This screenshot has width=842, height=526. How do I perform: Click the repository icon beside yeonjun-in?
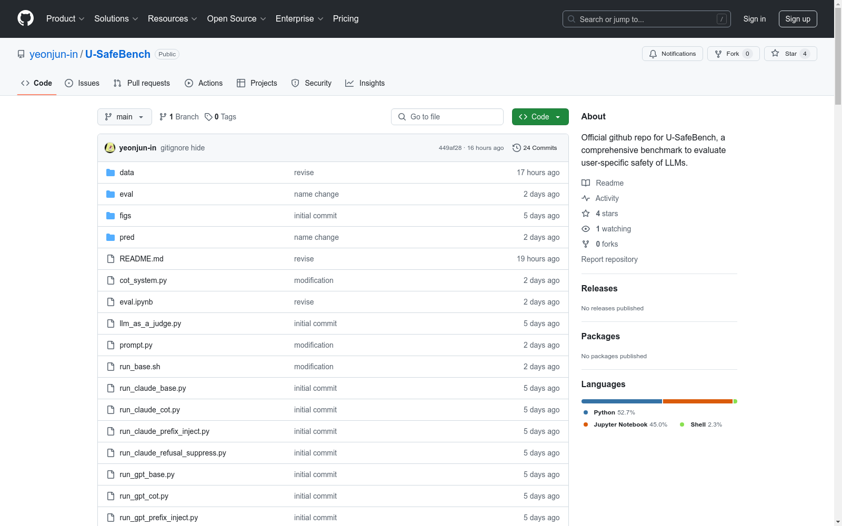click(x=21, y=54)
